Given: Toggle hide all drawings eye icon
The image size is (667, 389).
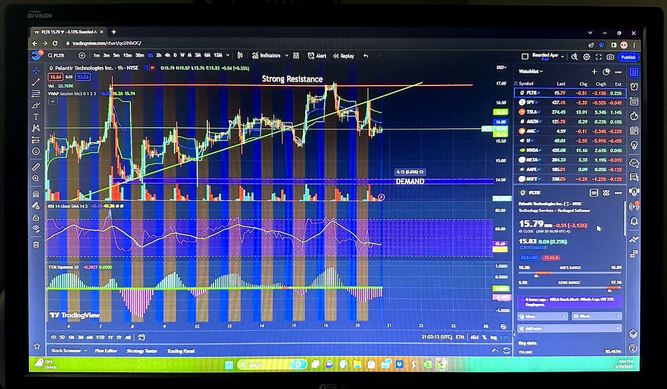Looking at the screenshot, I should tap(36, 228).
